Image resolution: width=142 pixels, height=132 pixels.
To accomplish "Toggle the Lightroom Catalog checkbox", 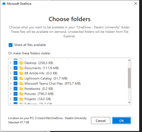I will (x=15, y=78).
